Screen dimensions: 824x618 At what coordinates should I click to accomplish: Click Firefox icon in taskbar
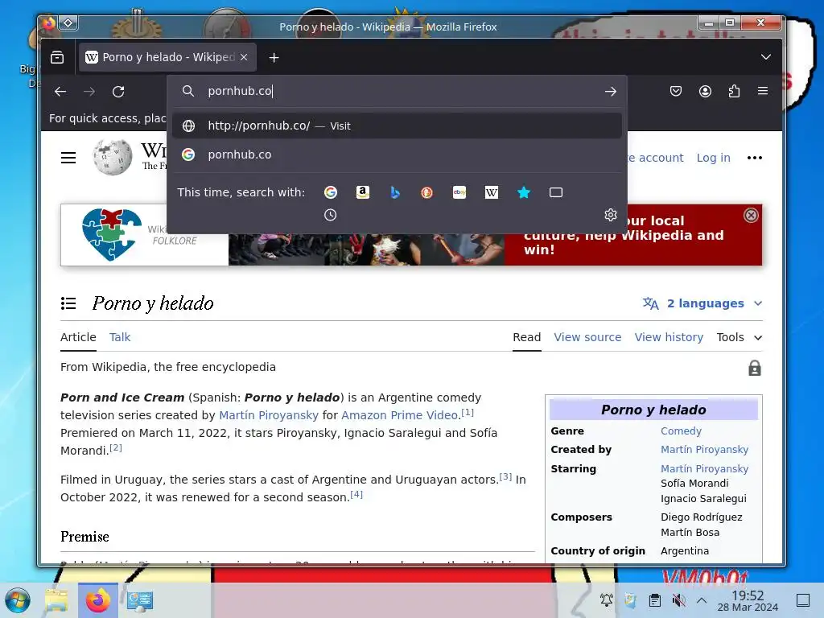[x=98, y=600]
